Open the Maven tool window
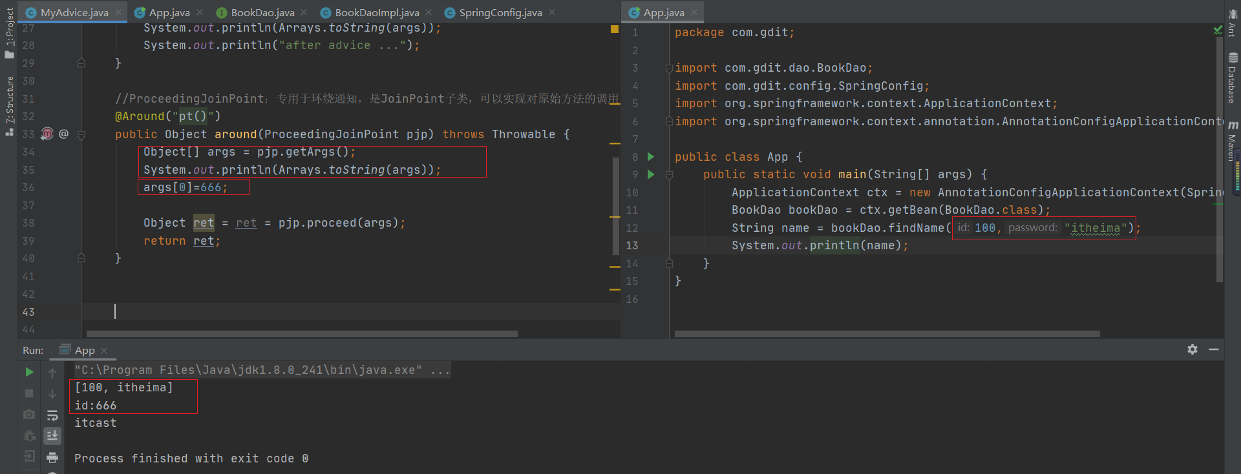The image size is (1241, 474). point(1233,141)
